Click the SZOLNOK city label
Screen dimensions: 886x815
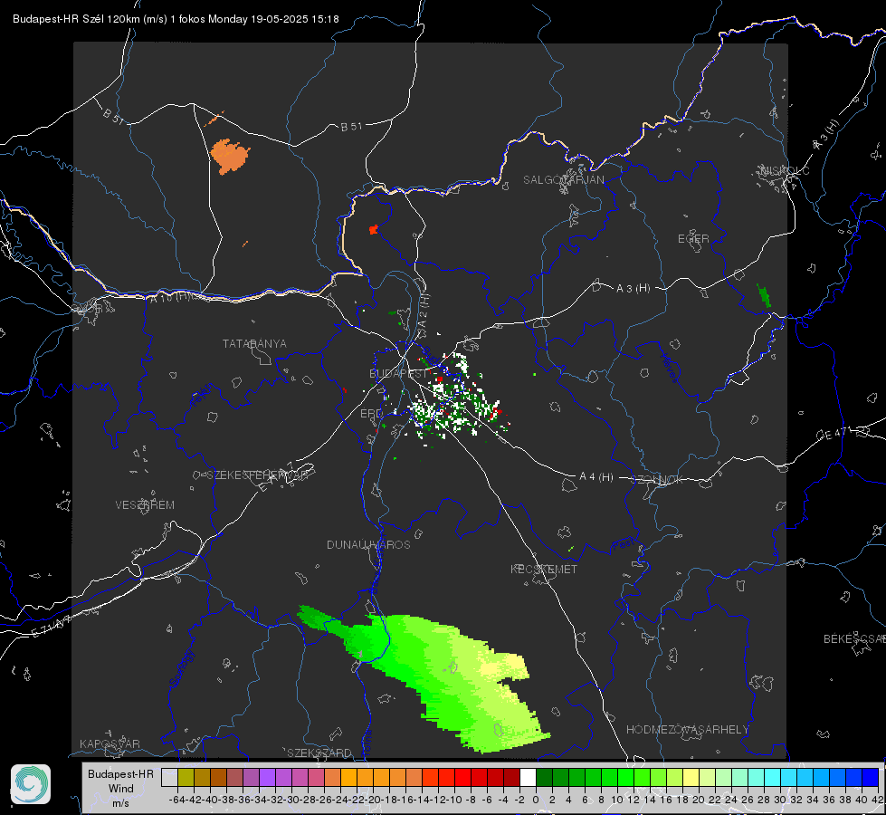click(658, 480)
